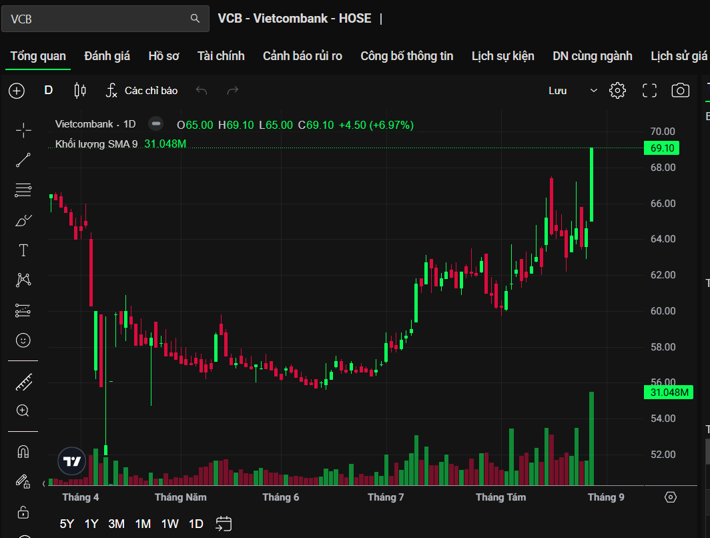Open price scale settings icon
Screen dimensions: 710x538
click(671, 497)
